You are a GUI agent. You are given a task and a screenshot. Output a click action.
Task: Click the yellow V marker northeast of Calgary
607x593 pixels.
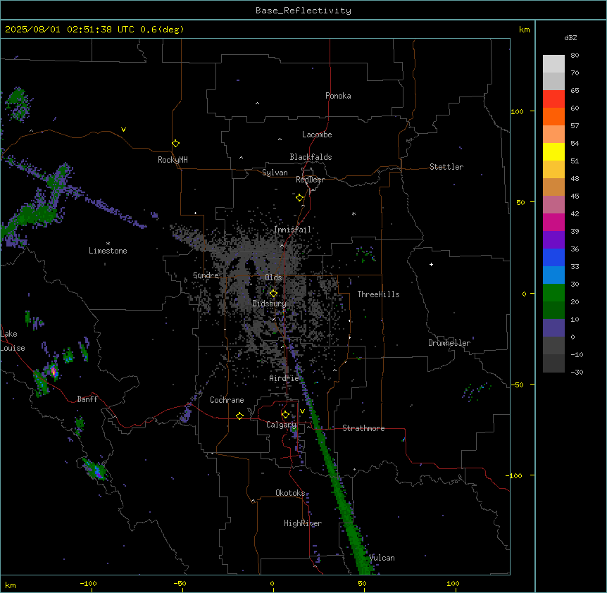point(302,411)
